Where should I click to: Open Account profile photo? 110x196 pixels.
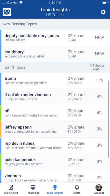coord(99,188)
